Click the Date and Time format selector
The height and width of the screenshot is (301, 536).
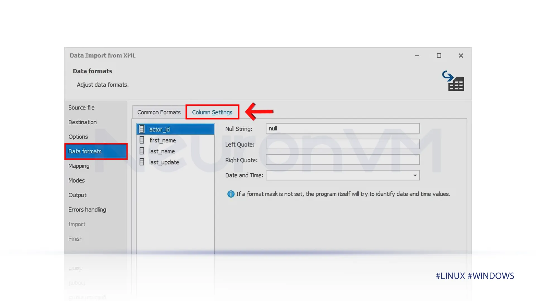[x=342, y=175]
